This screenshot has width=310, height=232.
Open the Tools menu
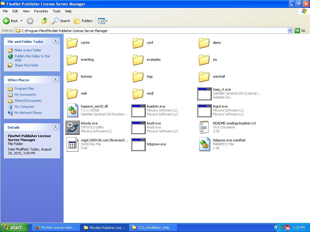tap(57, 11)
